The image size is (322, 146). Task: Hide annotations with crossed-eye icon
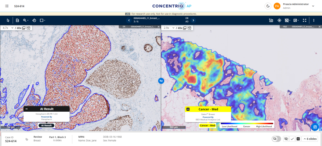[x=286, y=139]
